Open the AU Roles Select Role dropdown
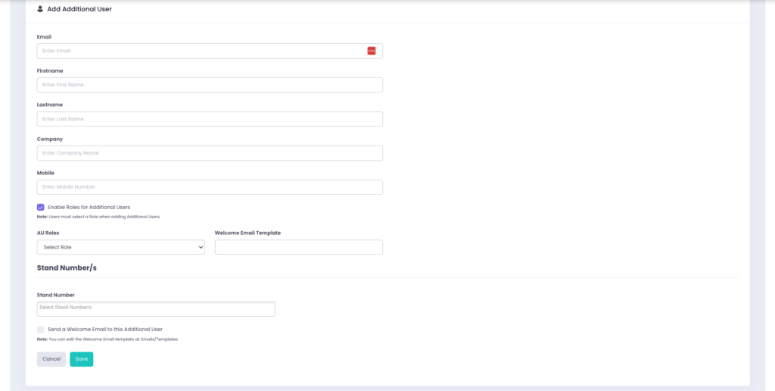Viewport: 775px width, 391px height. [120, 247]
